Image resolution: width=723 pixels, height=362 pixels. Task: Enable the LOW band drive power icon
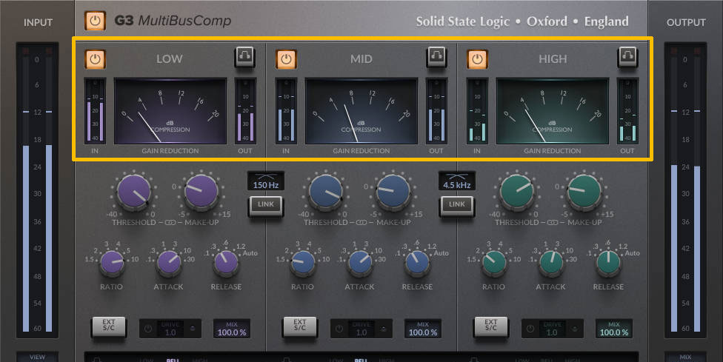coord(149,328)
